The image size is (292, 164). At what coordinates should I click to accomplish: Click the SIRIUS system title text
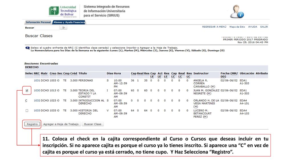point(106,11)
